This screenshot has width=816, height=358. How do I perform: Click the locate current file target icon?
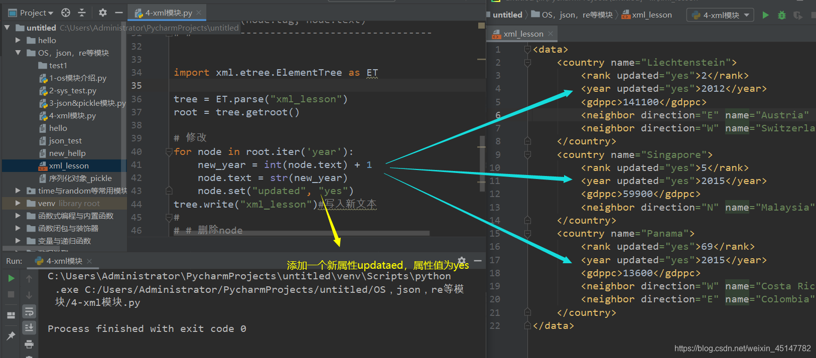pos(66,13)
